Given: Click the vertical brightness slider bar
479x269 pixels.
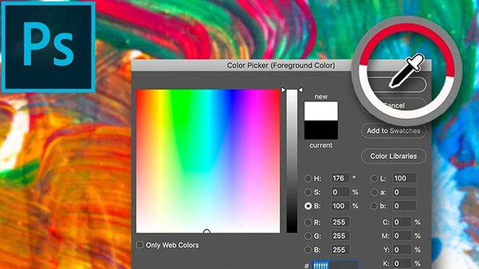Looking at the screenshot, I should point(292,161).
